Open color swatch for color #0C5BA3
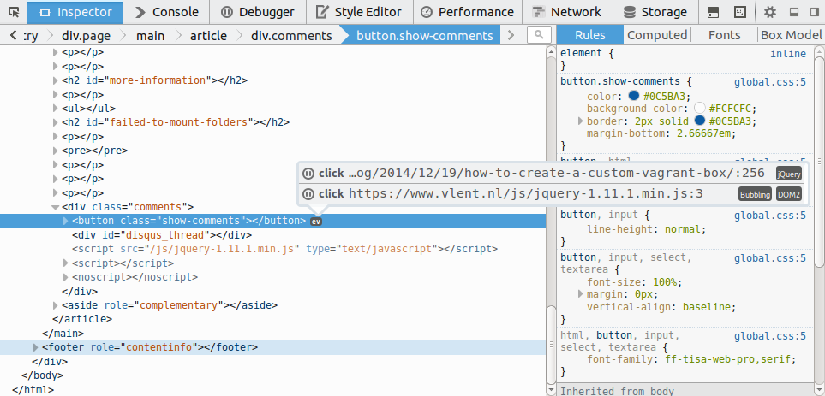Viewport: 825px width, 396px height. pos(633,96)
